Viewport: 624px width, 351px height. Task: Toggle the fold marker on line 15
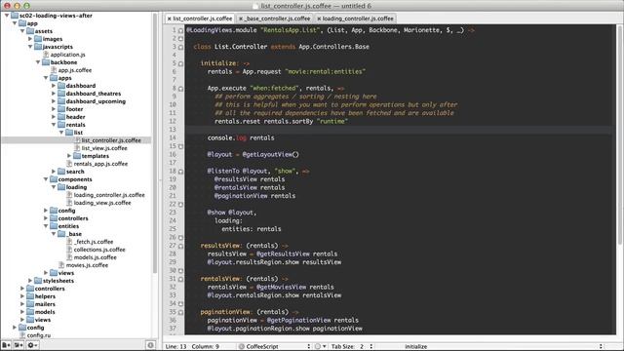180,146
